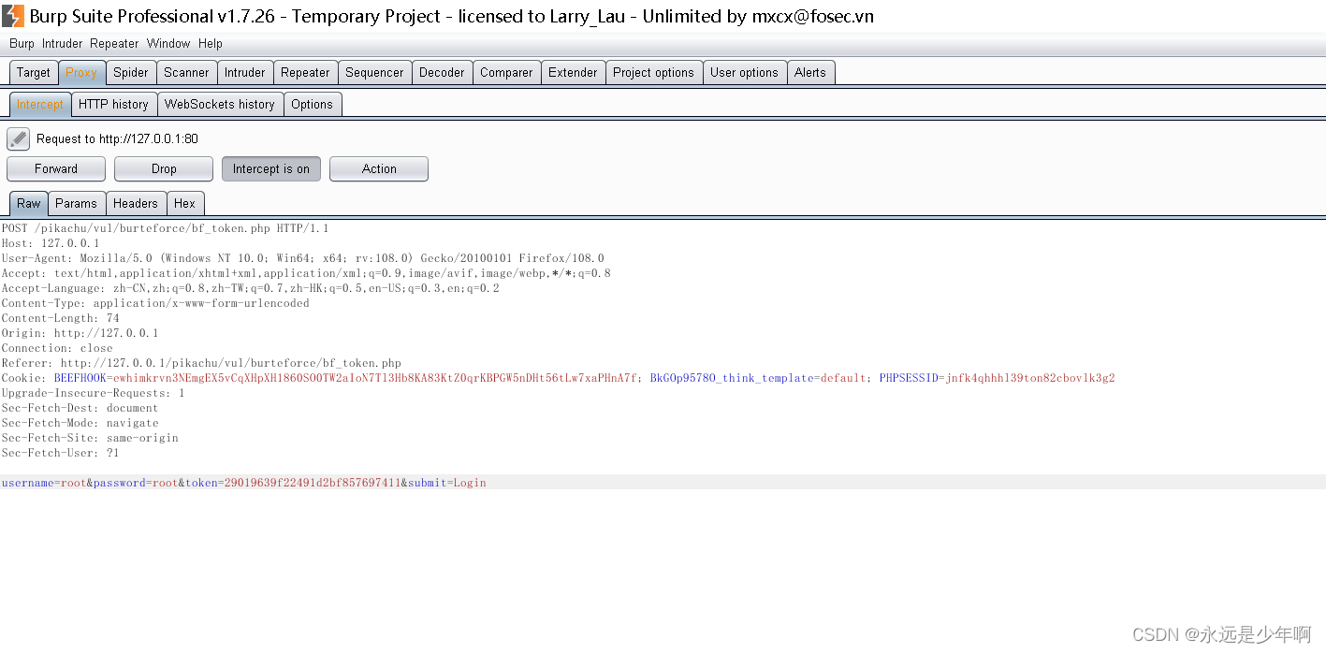1326x653 pixels.
Task: Click the User-Agent header line
Action: point(303,258)
